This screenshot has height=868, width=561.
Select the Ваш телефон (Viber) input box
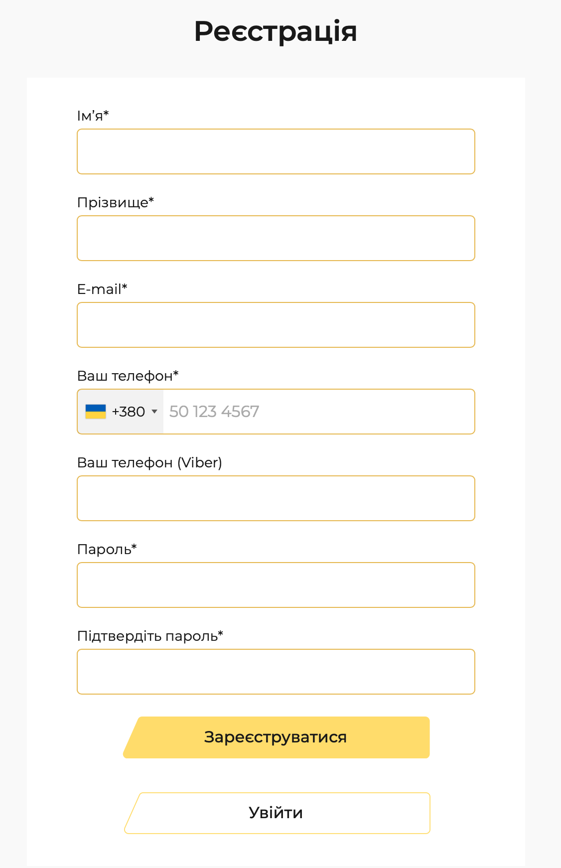276,498
